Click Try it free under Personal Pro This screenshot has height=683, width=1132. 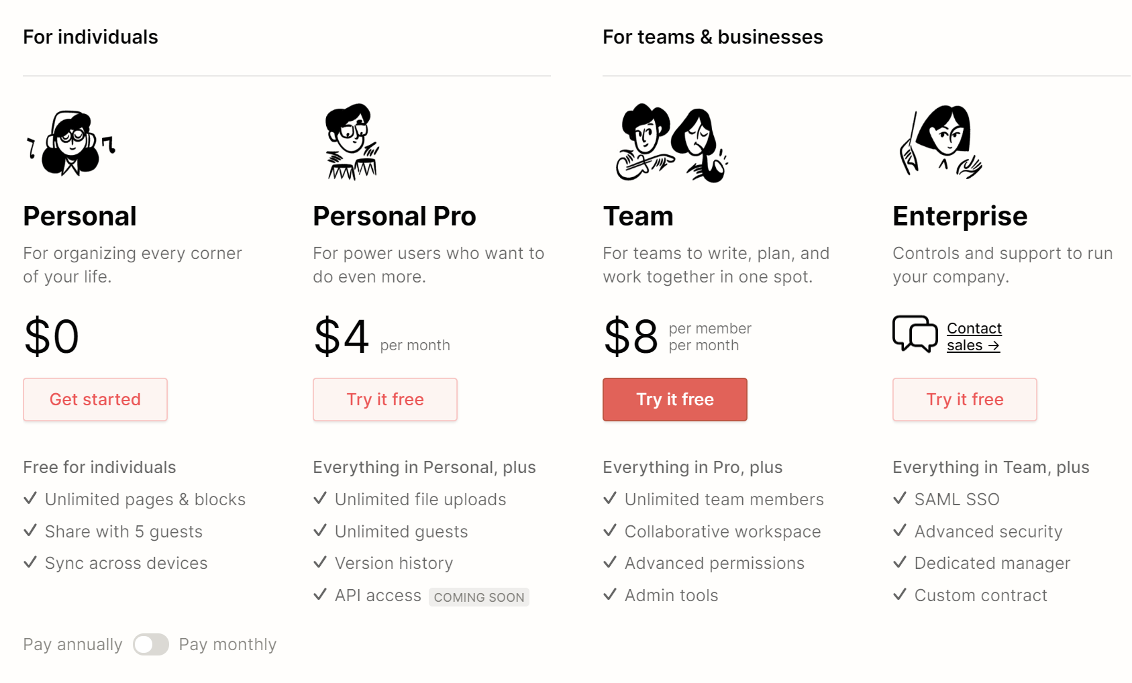(385, 400)
